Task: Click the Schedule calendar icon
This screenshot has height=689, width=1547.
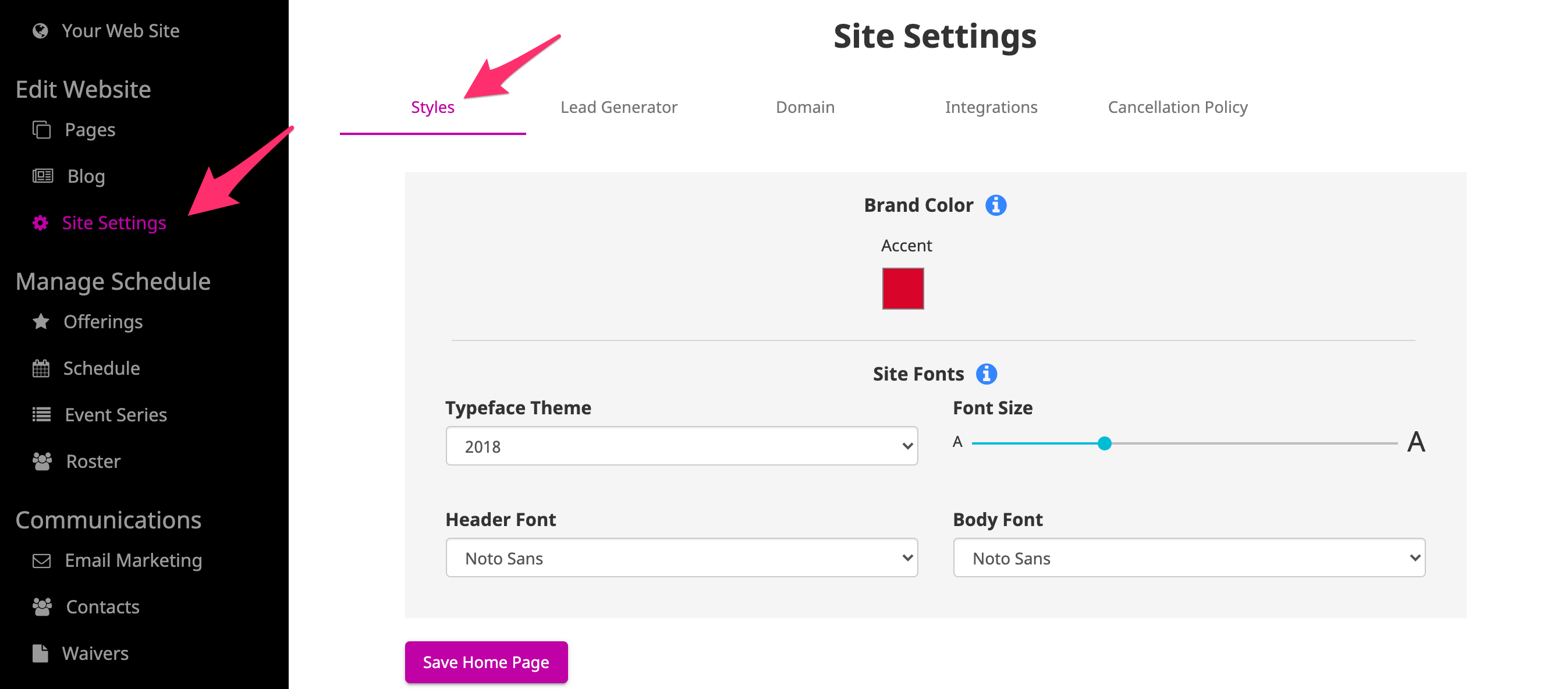Action: click(41, 368)
